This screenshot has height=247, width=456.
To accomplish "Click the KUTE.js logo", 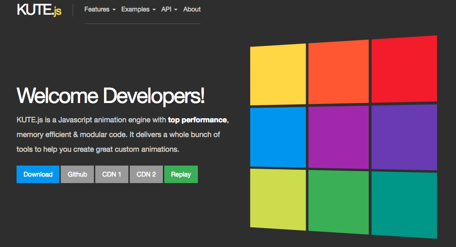I will pyautogui.click(x=39, y=10).
